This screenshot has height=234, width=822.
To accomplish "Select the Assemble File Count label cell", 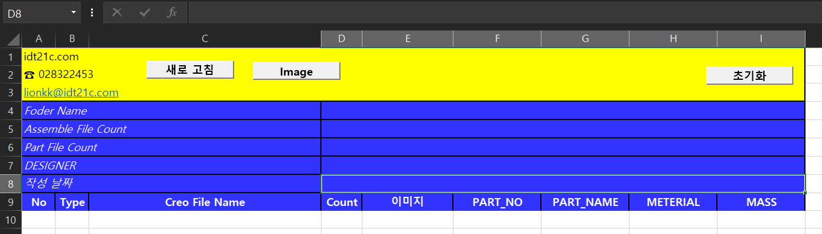I will pyautogui.click(x=171, y=129).
